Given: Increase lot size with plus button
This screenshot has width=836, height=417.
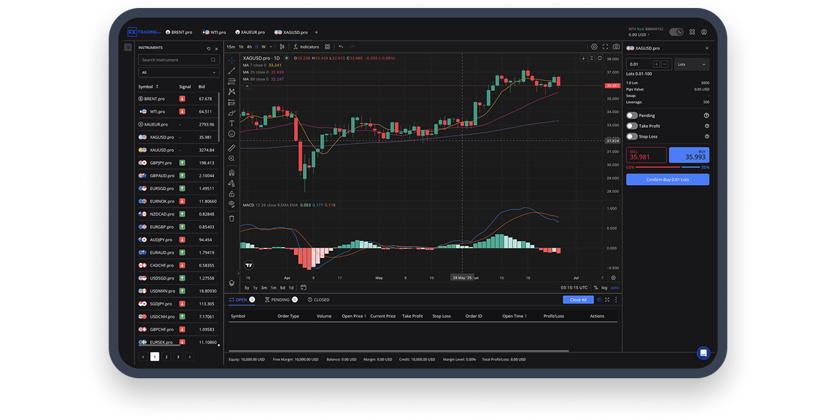Looking at the screenshot, I should pos(657,64).
